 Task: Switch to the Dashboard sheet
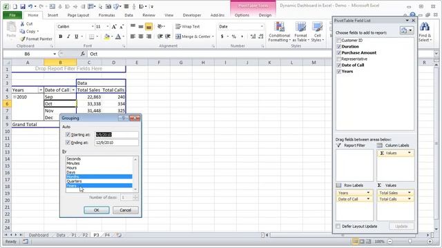point(39,235)
